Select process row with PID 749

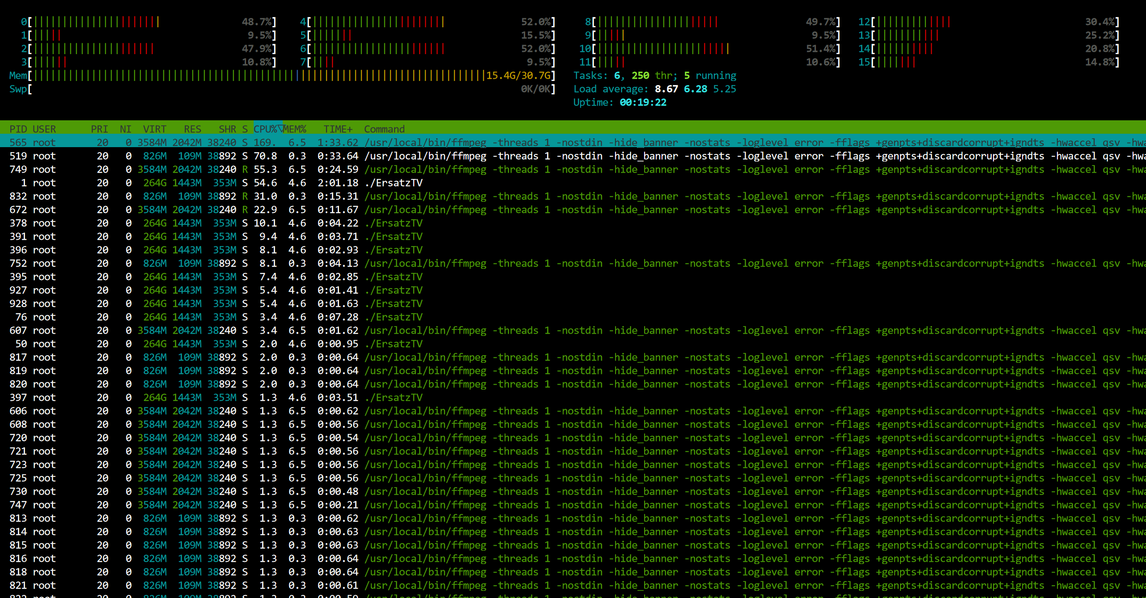coord(573,170)
